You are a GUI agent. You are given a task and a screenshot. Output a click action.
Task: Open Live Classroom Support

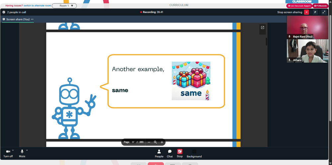point(299,6)
